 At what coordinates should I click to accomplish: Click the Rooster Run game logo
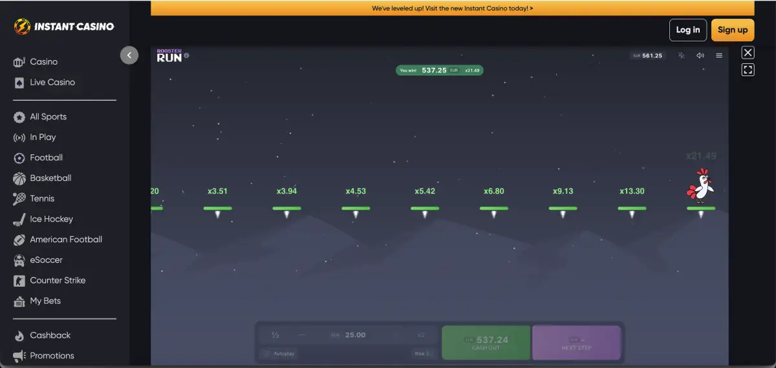point(169,56)
